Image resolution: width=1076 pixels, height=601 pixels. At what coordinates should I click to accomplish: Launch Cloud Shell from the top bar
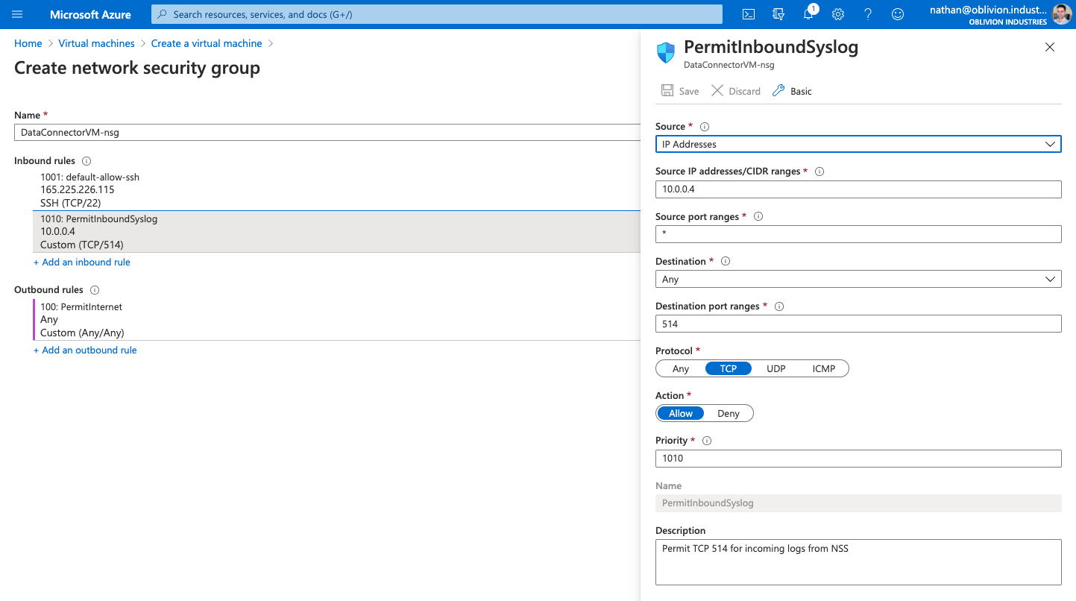(749, 14)
